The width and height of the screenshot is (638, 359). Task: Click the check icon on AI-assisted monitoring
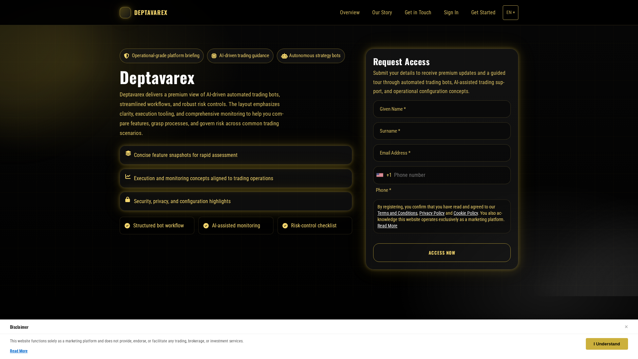click(x=206, y=226)
